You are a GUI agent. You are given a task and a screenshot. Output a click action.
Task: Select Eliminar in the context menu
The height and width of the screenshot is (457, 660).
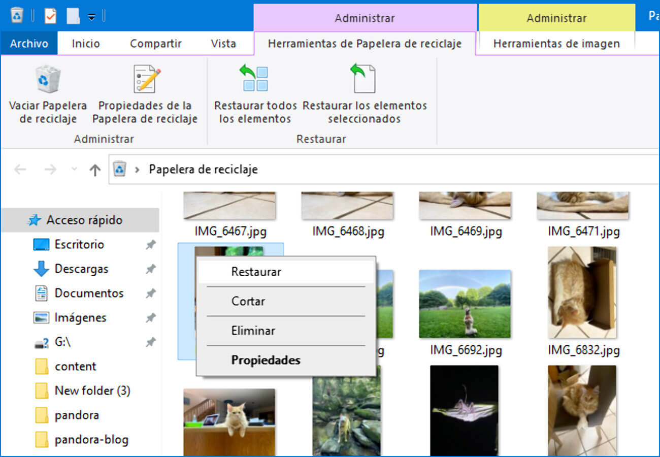pos(253,331)
